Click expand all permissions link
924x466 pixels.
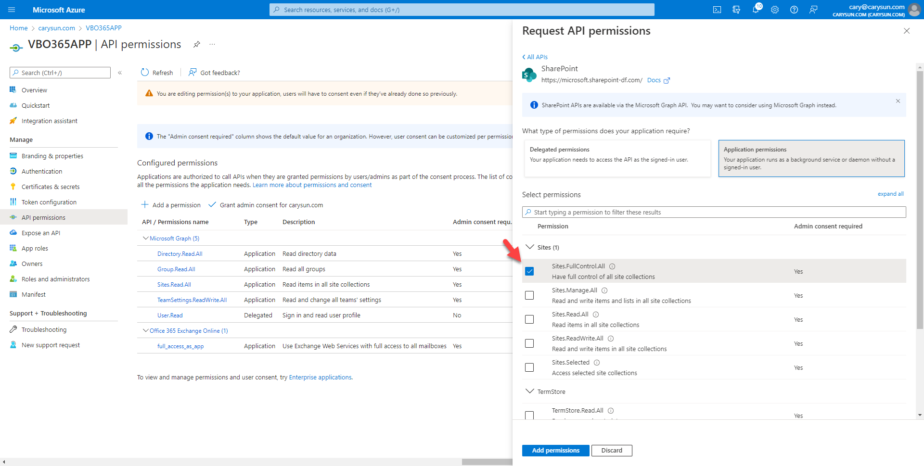pos(890,194)
